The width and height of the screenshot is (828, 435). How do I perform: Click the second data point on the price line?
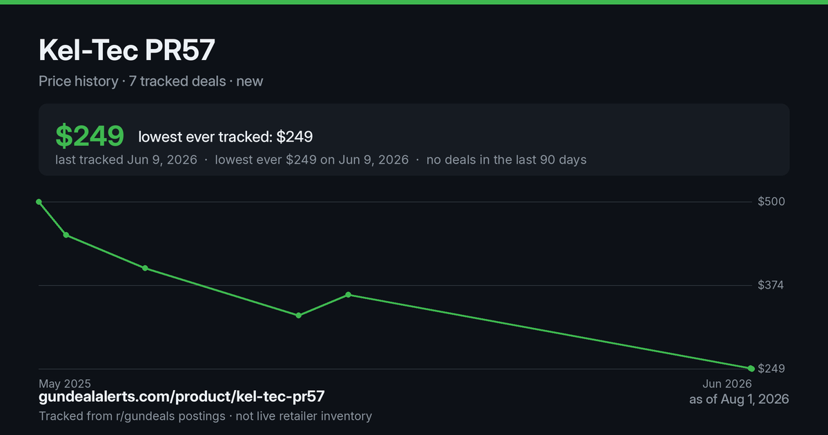click(x=66, y=235)
